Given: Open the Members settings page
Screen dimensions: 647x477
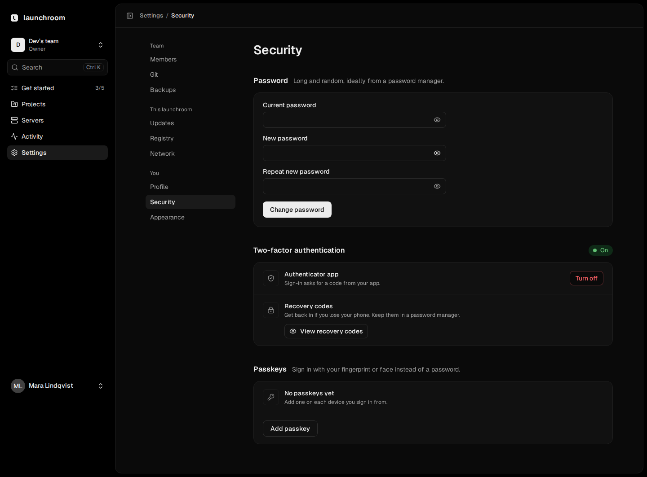Looking at the screenshot, I should [x=191, y=59].
